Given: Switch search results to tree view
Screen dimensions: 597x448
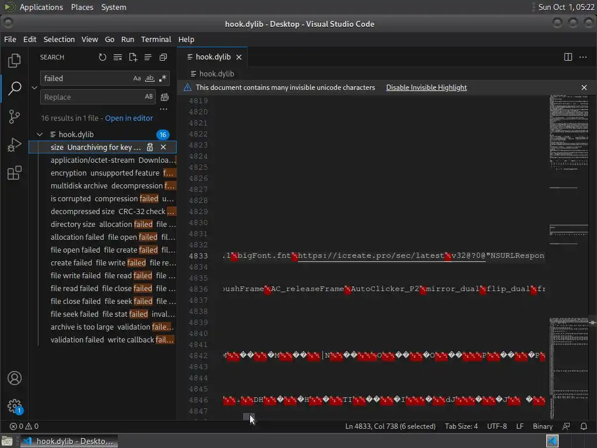Looking at the screenshot, I should click(x=148, y=57).
